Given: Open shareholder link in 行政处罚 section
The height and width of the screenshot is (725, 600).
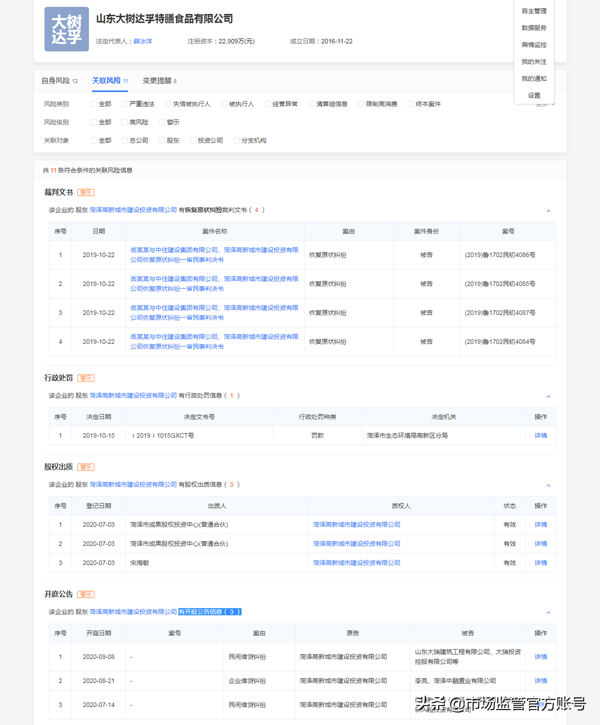Looking at the screenshot, I should tap(133, 396).
